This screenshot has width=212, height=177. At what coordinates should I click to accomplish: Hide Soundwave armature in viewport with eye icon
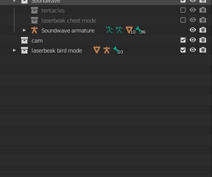click(x=193, y=30)
